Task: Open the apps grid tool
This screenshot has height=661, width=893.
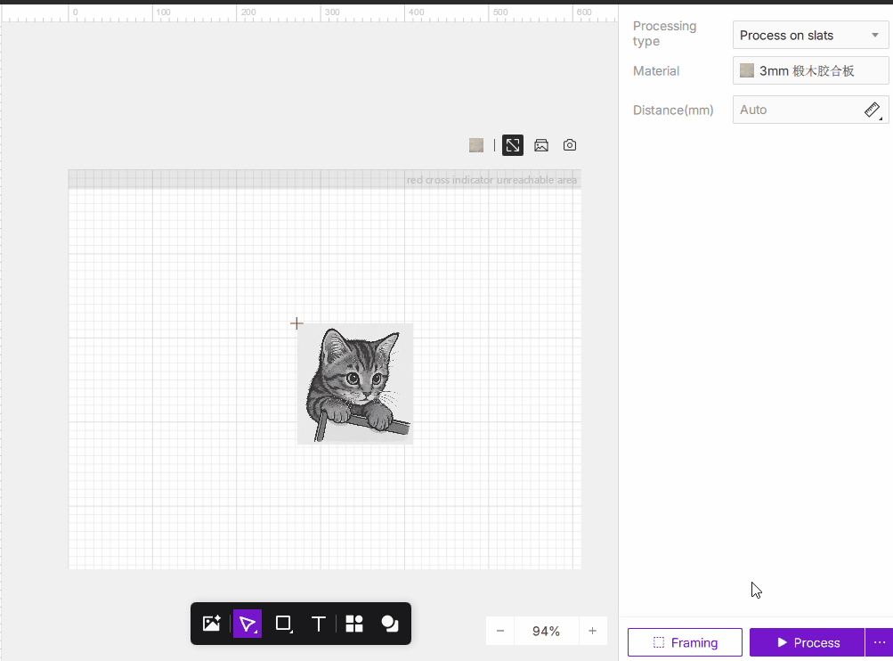Action: [354, 624]
